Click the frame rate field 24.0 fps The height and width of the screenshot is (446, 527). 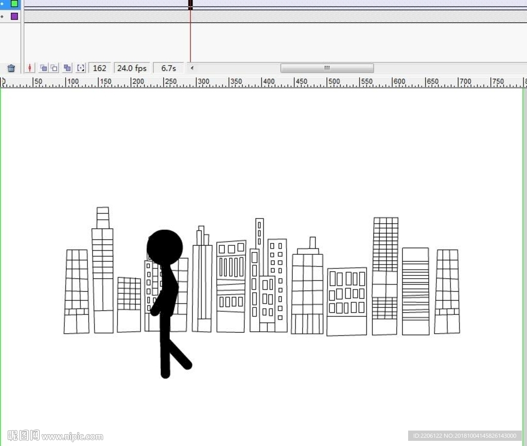(132, 68)
